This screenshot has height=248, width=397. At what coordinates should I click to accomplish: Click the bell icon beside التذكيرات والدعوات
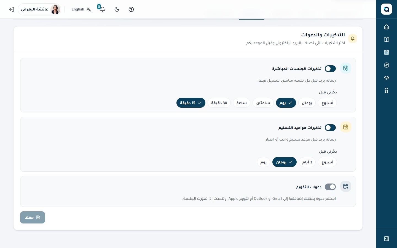point(353,39)
